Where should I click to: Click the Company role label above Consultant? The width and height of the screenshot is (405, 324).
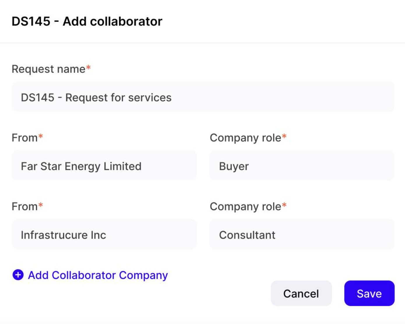click(x=245, y=207)
